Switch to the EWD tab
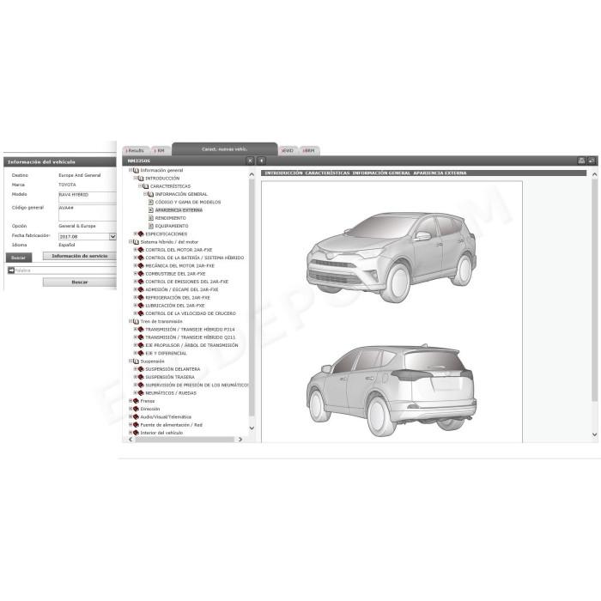 click(288, 150)
